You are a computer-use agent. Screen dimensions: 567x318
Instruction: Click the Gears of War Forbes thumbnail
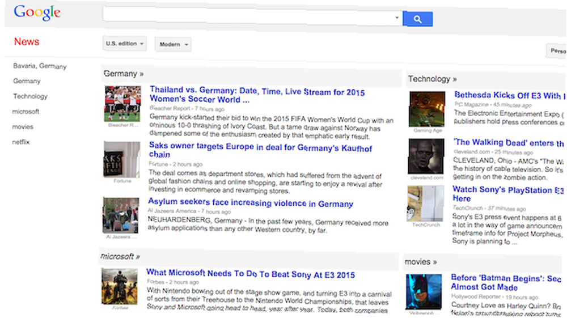coord(119,286)
